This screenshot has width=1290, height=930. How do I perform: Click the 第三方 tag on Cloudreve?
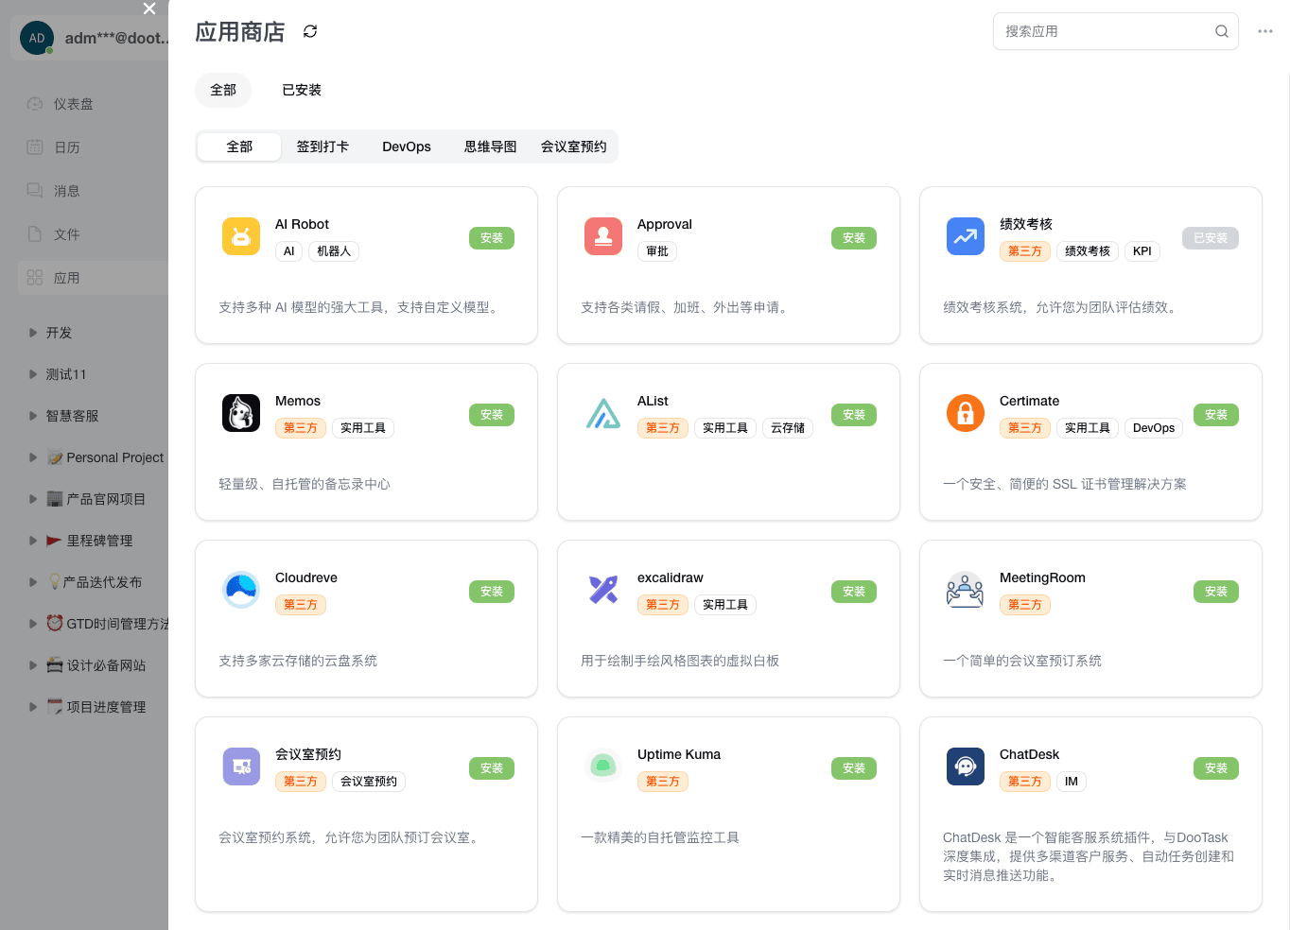301,605
